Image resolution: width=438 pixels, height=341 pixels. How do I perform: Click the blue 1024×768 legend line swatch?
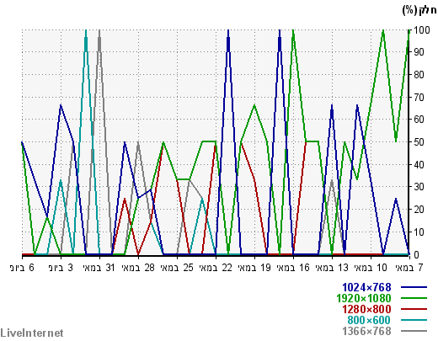pos(414,287)
